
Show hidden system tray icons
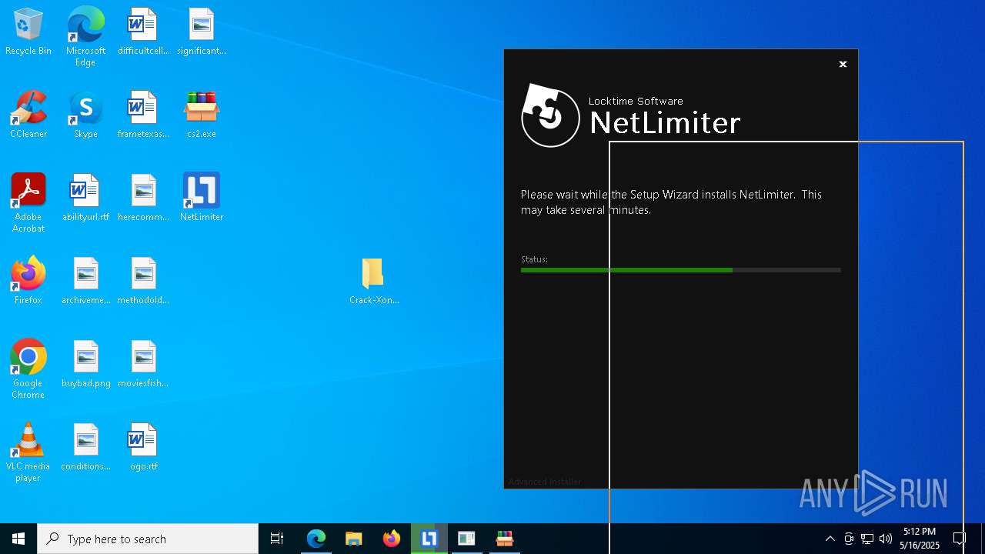tap(830, 539)
